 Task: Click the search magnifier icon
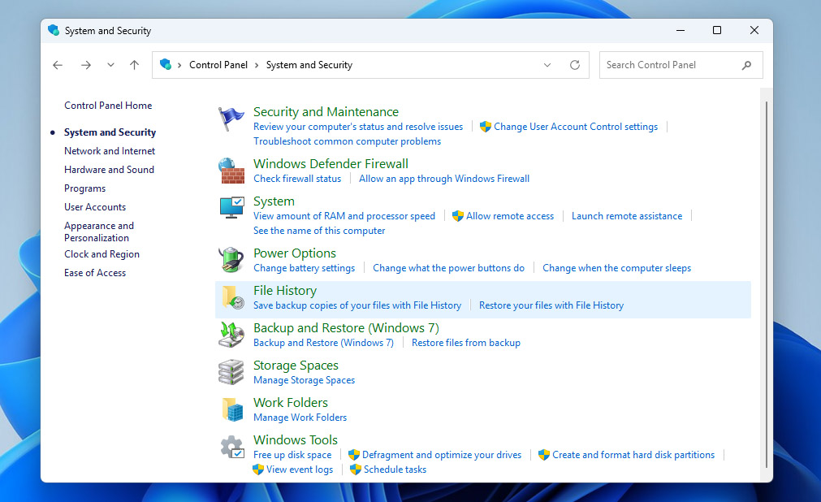(746, 65)
